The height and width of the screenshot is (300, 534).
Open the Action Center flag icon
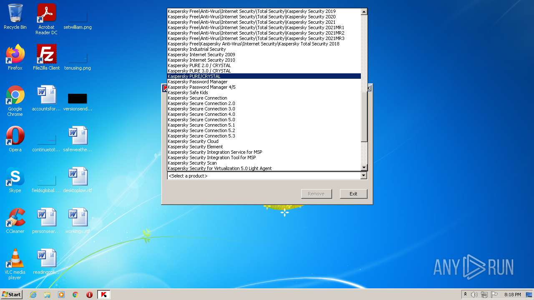point(494,295)
